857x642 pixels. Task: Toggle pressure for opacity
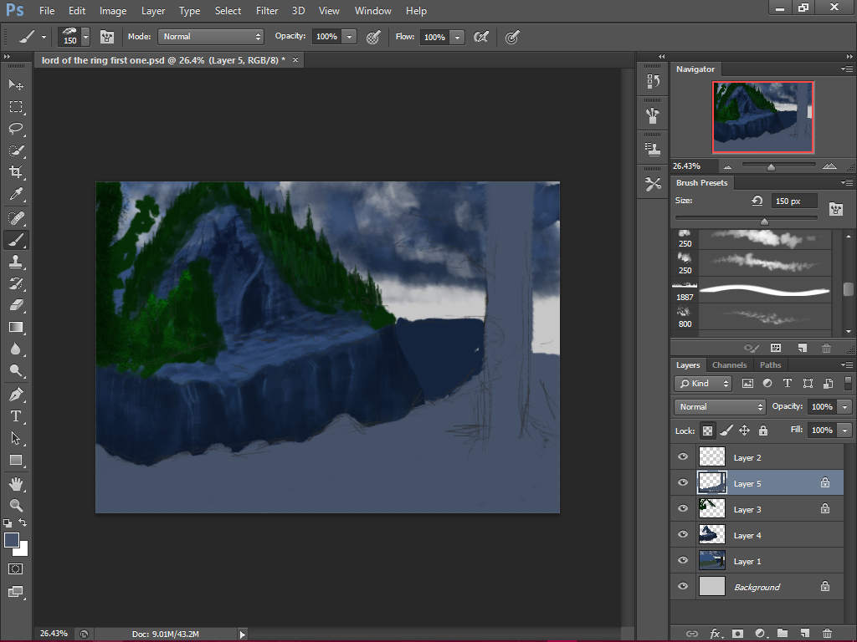(373, 37)
